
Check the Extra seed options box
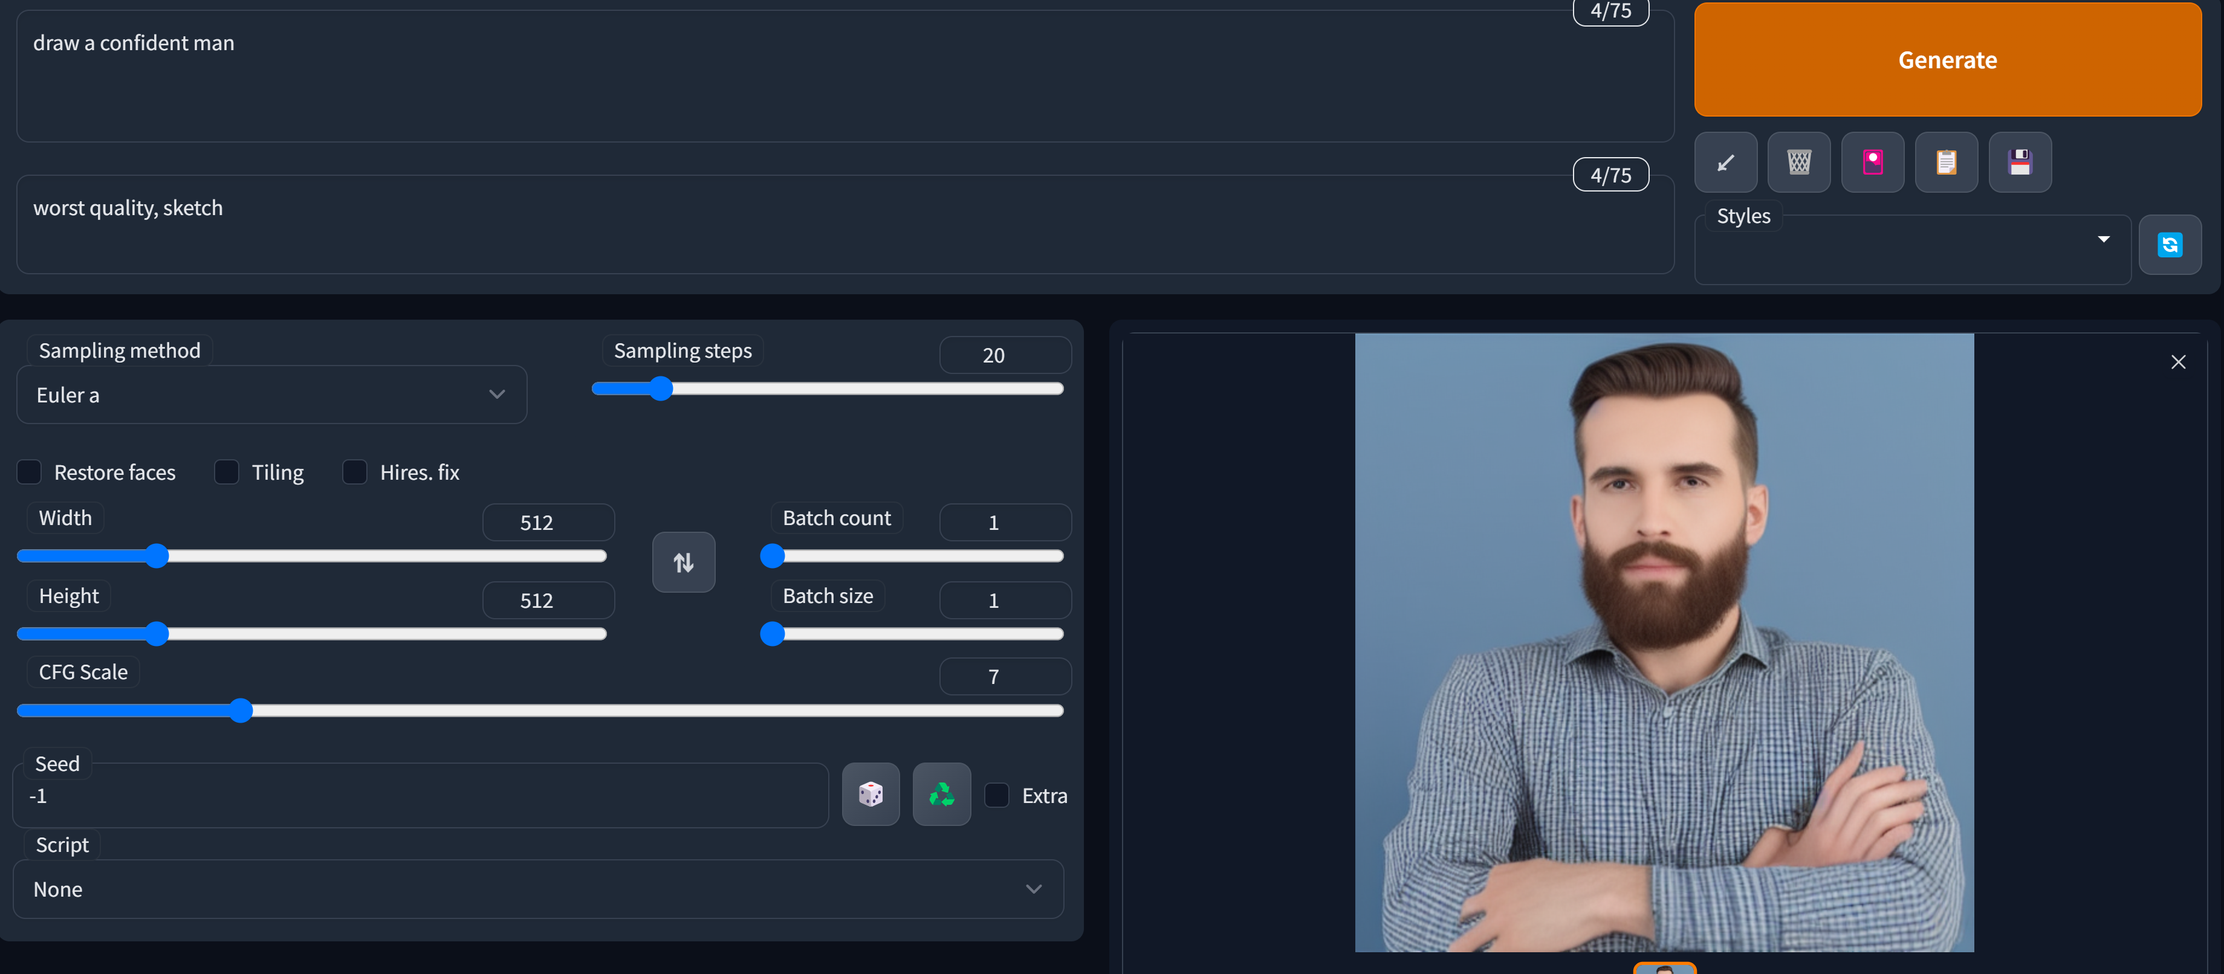pyautogui.click(x=996, y=795)
